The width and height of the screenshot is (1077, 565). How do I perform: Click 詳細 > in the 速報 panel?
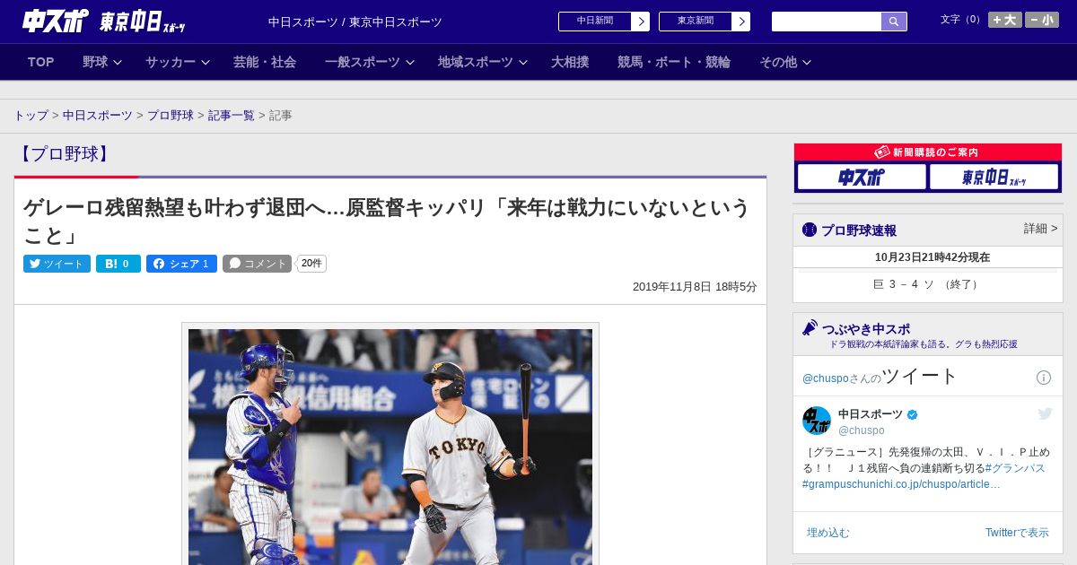(1041, 229)
